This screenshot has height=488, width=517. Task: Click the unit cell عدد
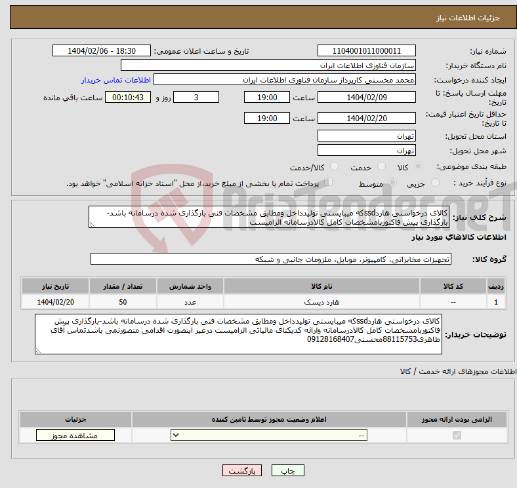pos(190,302)
